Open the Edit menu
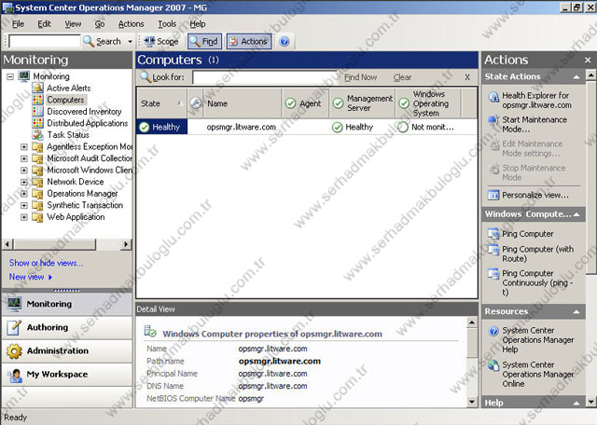 (44, 24)
